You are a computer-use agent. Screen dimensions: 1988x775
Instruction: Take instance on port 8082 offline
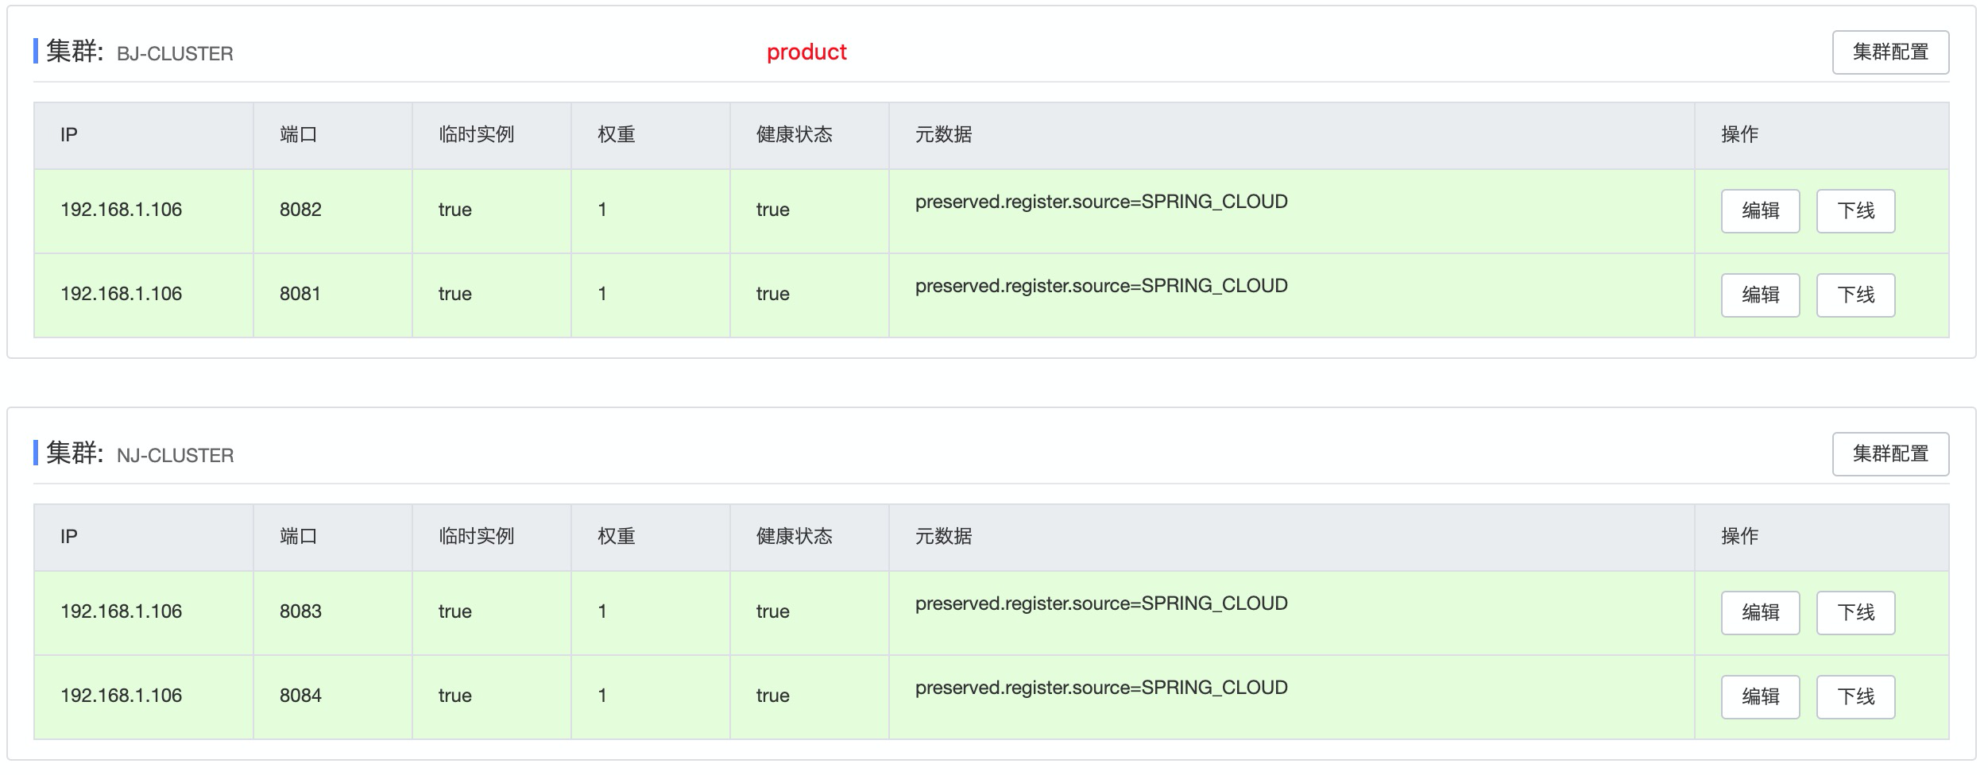tap(1855, 211)
